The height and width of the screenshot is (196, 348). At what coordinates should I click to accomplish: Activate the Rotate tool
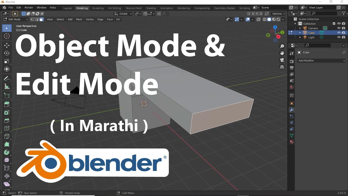(x=7, y=53)
